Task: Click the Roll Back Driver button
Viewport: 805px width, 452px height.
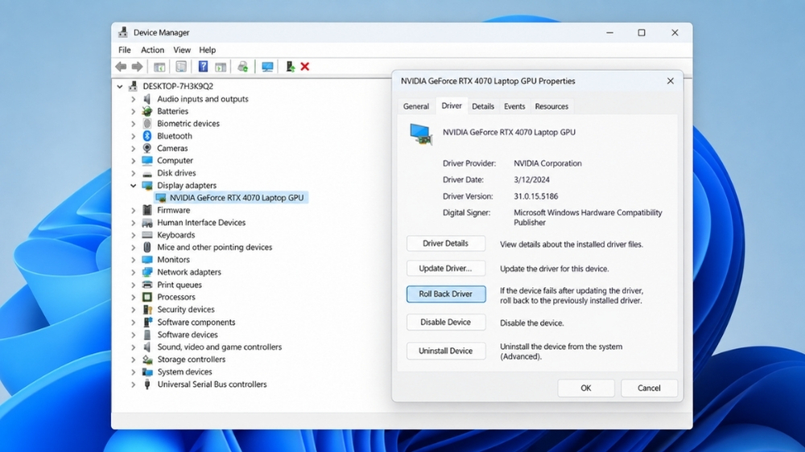Action: tap(446, 294)
